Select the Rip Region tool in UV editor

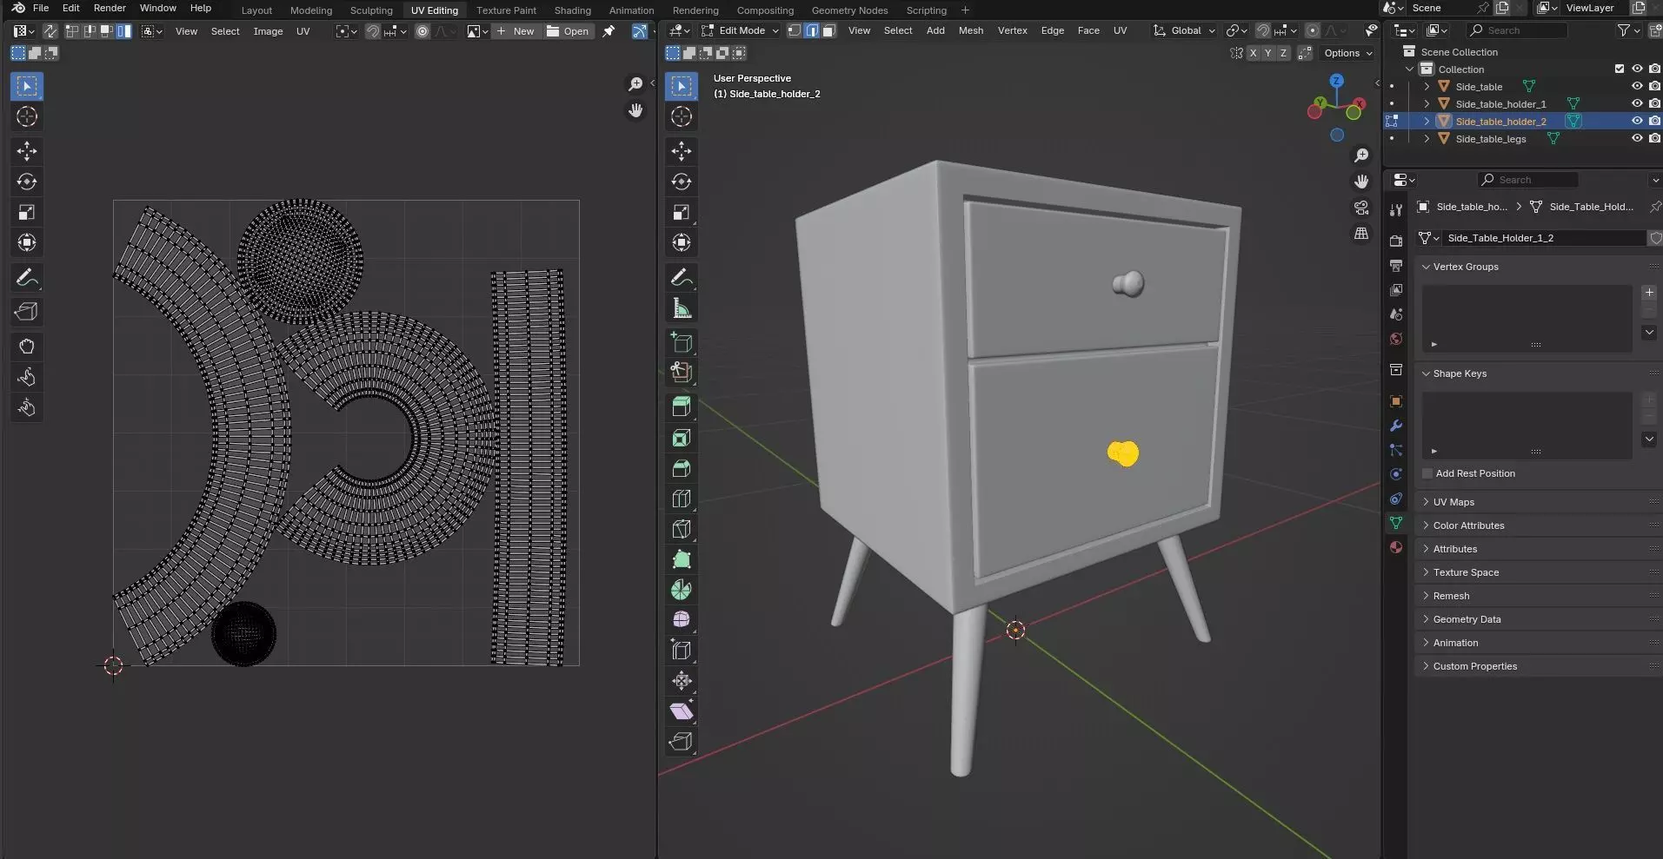point(27,312)
